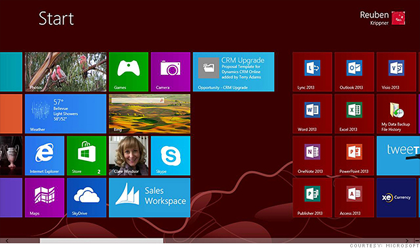Open the trophy photo tile
Image resolution: width=420 pixels, height=248 pixels.
pyautogui.click(x=11, y=155)
